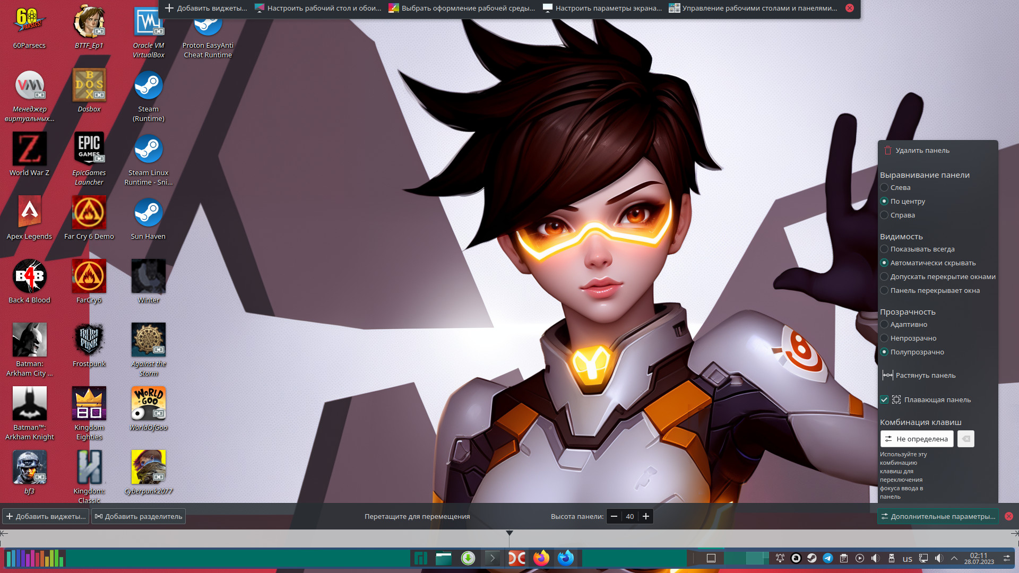This screenshot has height=573, width=1019.
Task: Expand the hidden system tray icons arrow
Action: click(954, 558)
